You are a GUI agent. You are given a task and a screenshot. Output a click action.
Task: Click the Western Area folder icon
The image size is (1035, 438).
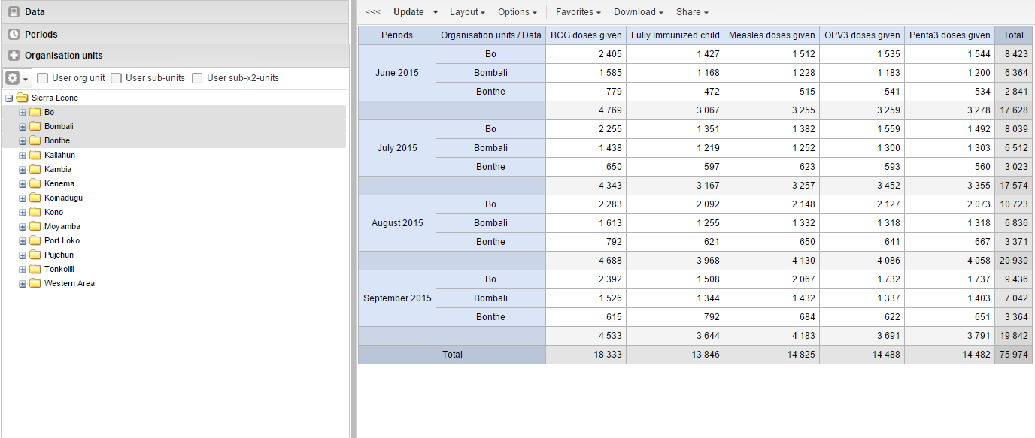click(x=35, y=283)
